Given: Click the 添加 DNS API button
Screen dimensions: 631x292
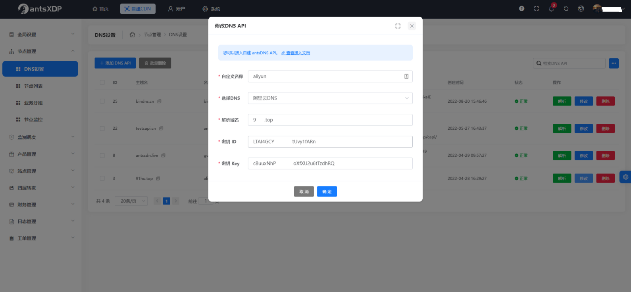Looking at the screenshot, I should click(x=115, y=63).
